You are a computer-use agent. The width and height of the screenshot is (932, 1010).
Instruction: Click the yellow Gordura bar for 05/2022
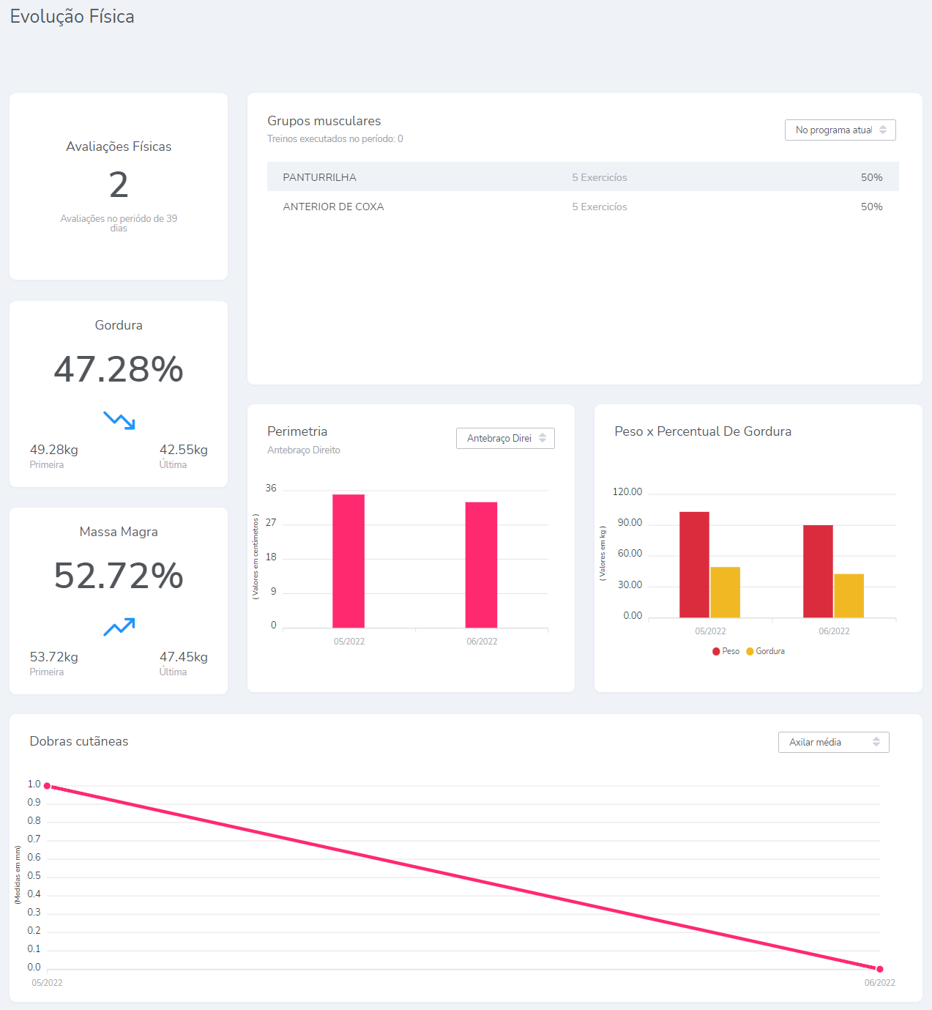pyautogui.click(x=725, y=592)
